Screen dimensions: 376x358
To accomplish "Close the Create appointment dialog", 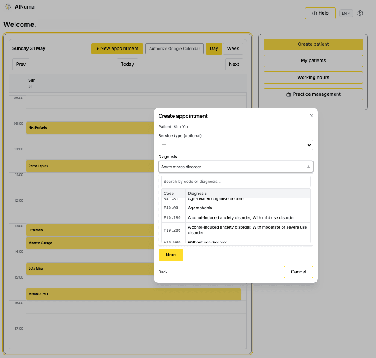I will tap(311, 116).
